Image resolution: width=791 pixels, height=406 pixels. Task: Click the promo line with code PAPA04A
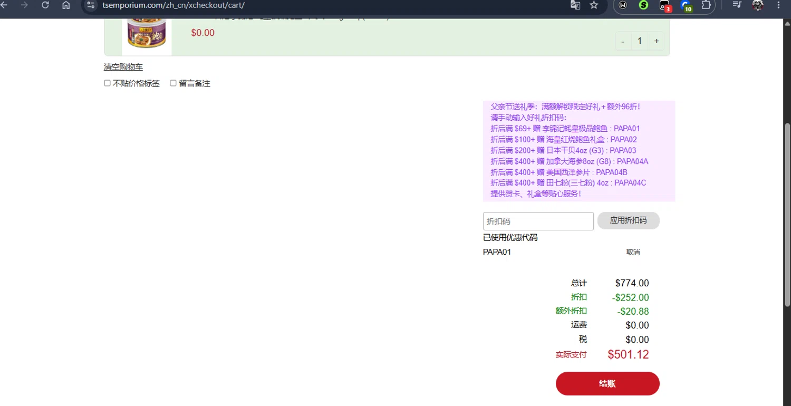(570, 161)
